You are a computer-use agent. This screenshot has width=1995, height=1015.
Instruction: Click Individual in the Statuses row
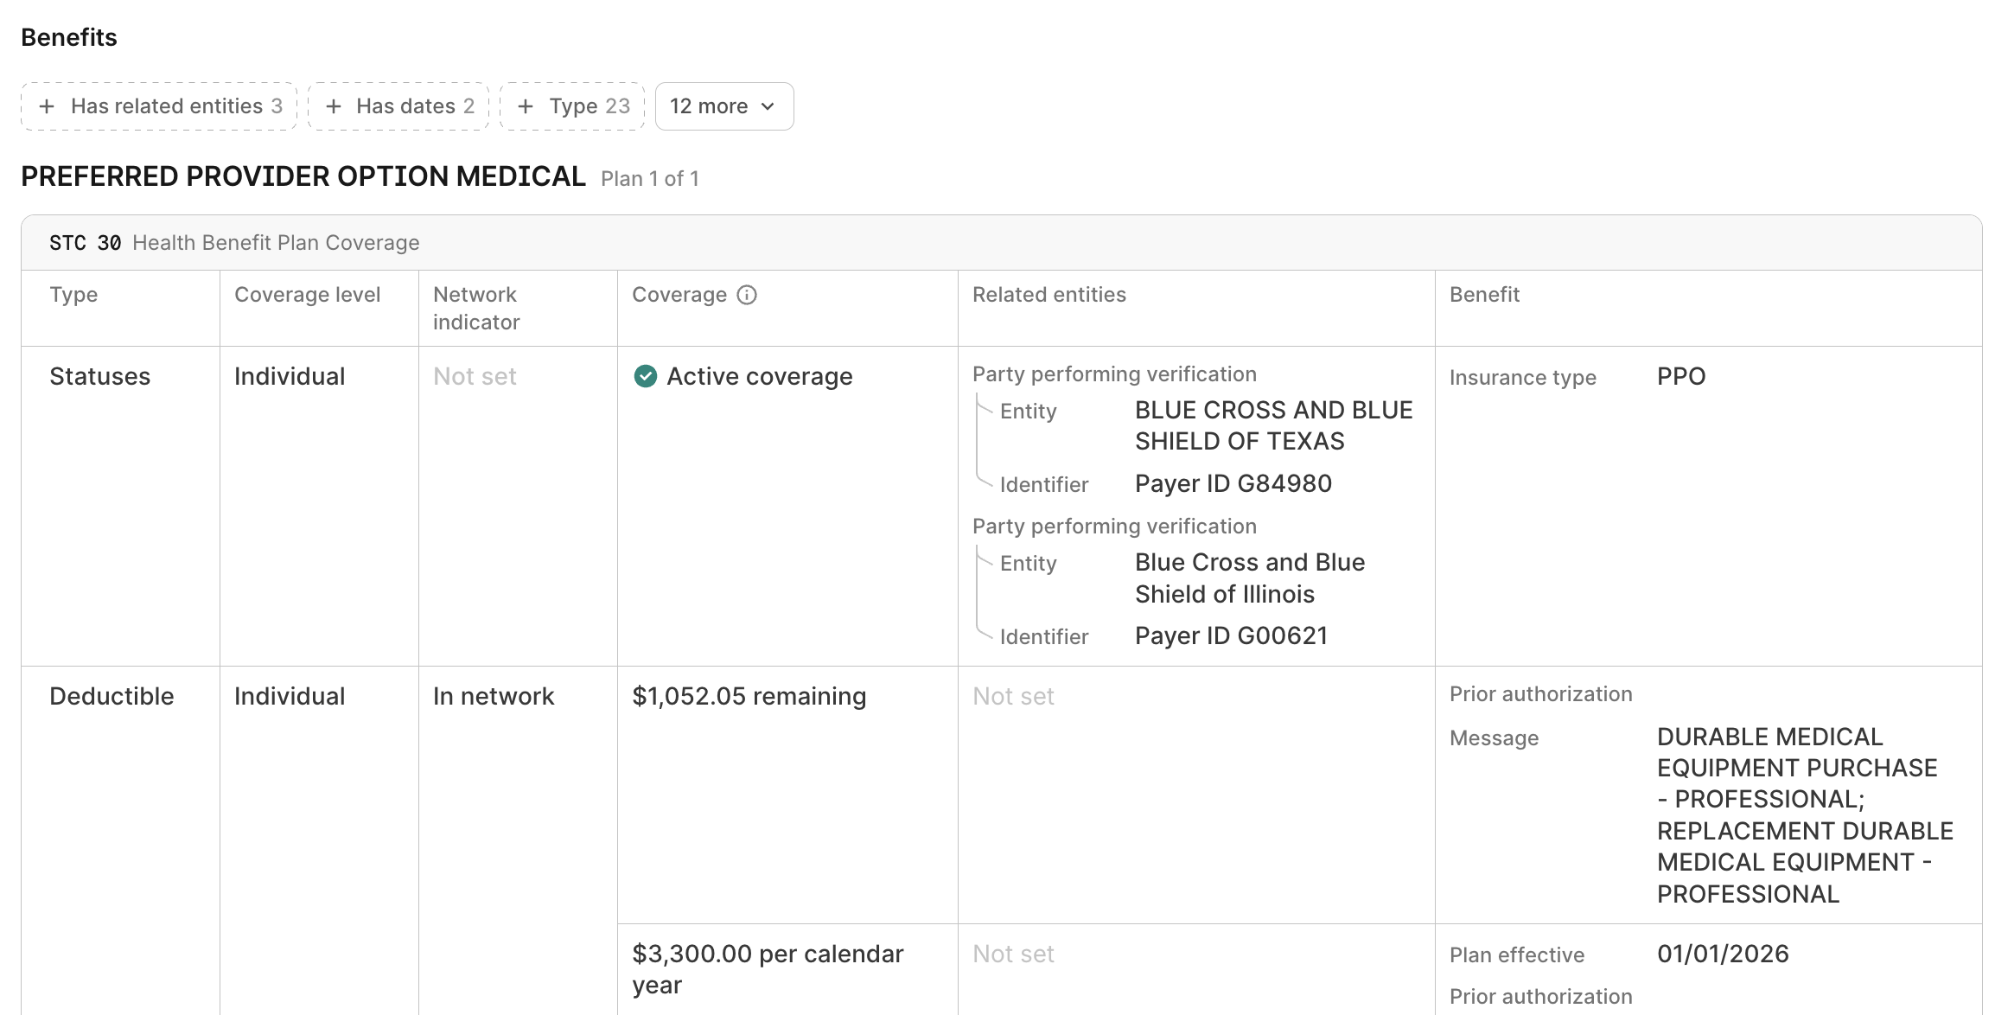point(290,376)
